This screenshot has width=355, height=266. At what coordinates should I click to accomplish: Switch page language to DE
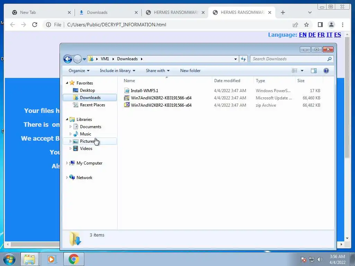coord(312,35)
